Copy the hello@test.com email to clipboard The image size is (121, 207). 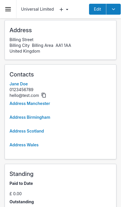click(44, 95)
